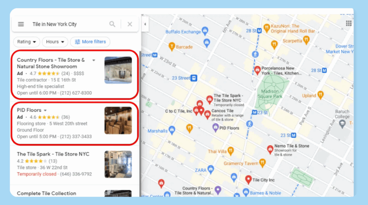Click the PID Floors purple map pin
This screenshot has width=368, height=205.
[x=215, y=127]
